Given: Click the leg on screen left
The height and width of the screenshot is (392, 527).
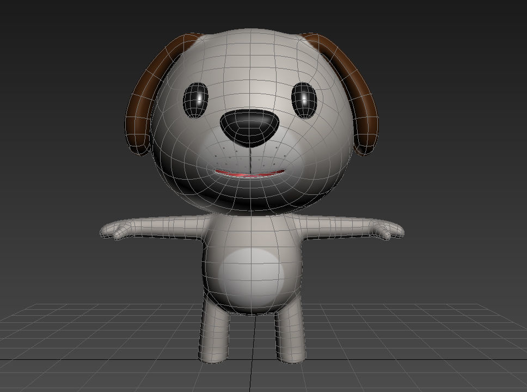Looking at the screenshot, I should click(215, 331).
